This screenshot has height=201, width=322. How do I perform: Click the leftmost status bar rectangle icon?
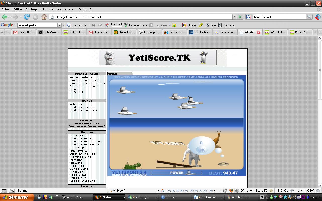pyautogui.click(x=4, y=191)
